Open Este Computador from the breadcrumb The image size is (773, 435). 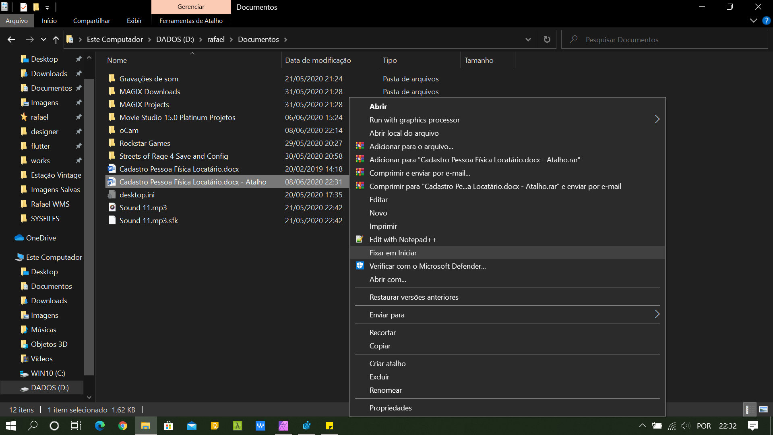pyautogui.click(x=115, y=39)
